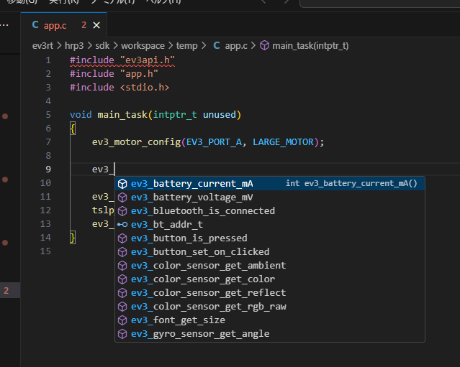Open temp breadcrumb folder

[187, 46]
